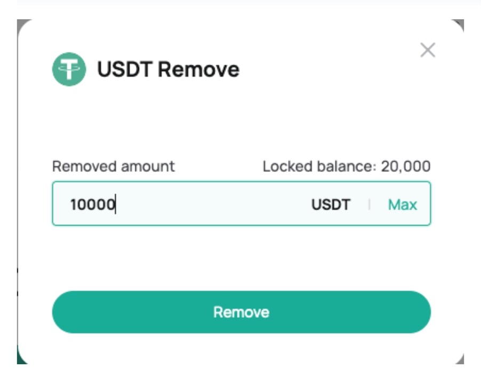Click the first digit 1 of entered amount
This screenshot has height=392, width=481.
tap(73, 205)
